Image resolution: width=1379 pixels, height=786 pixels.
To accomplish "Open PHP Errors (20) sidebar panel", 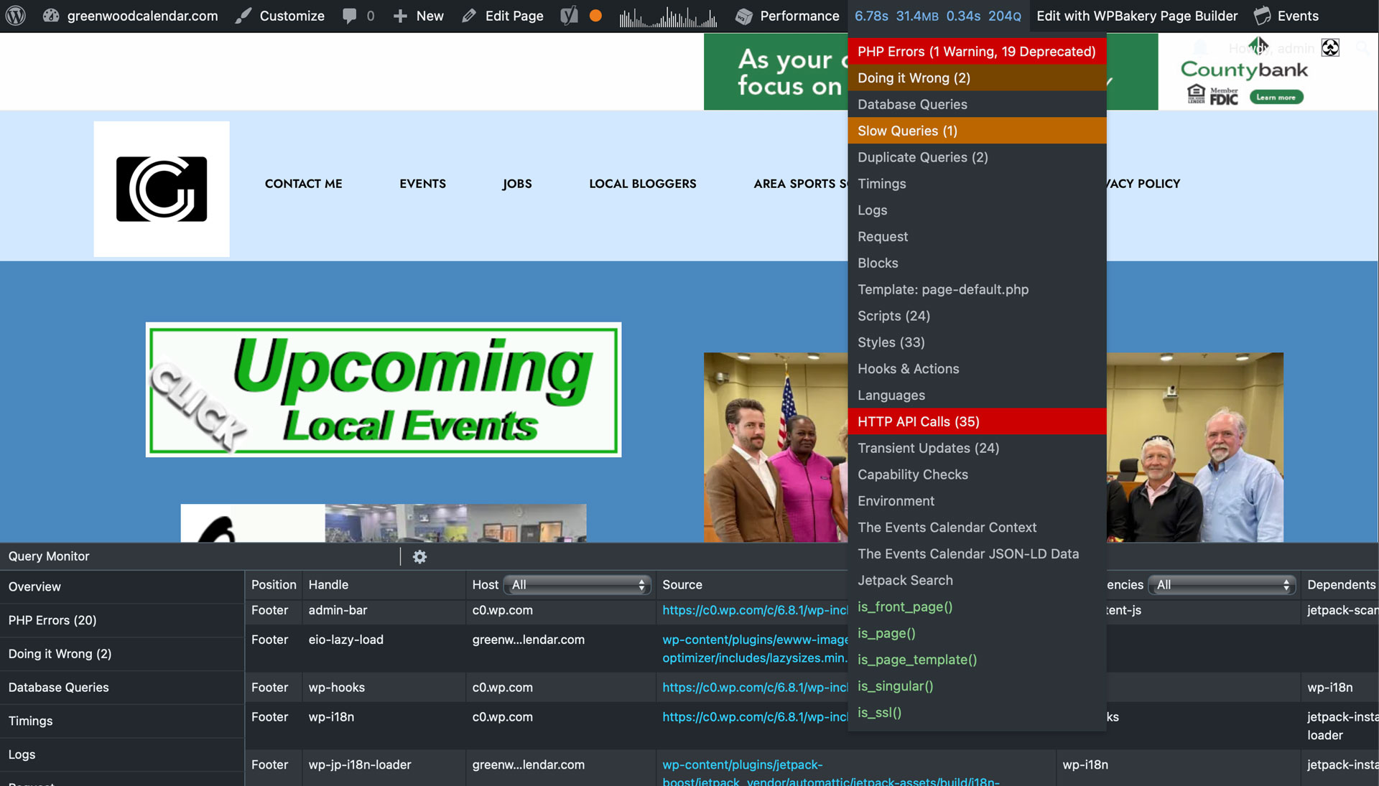I will pyautogui.click(x=122, y=620).
